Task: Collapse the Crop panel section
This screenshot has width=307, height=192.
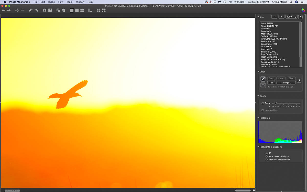Action: click(258, 72)
